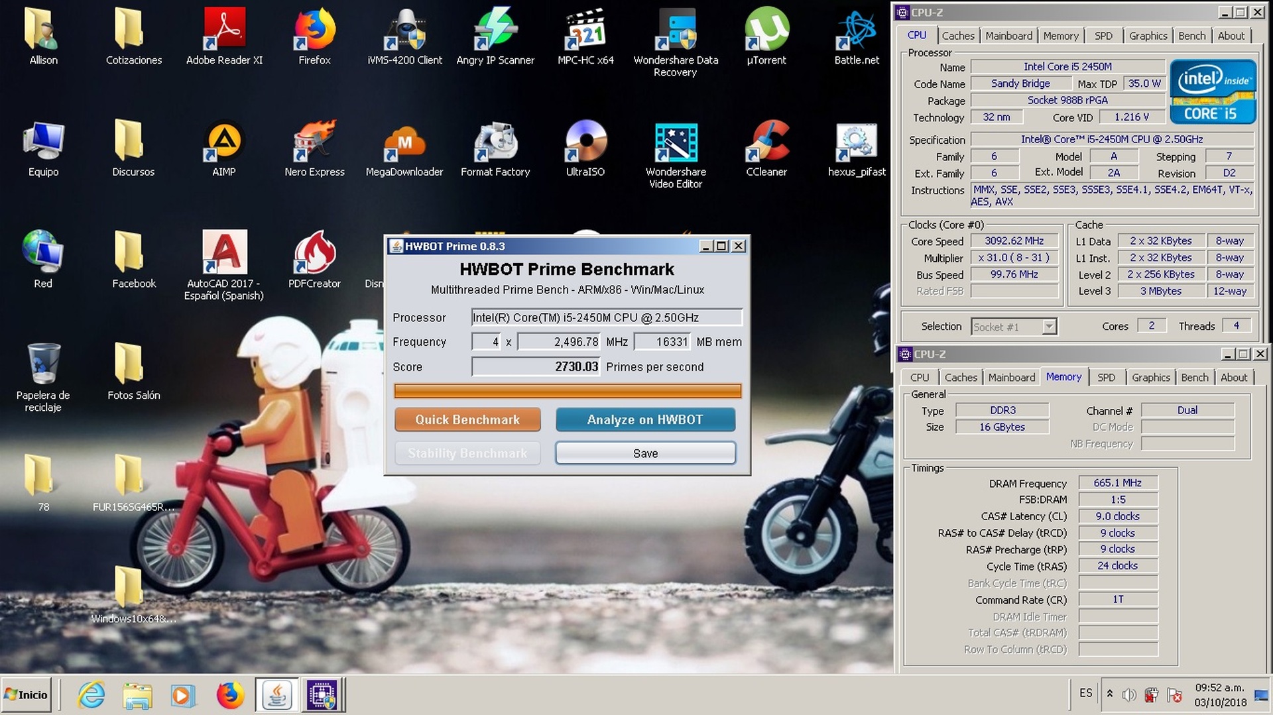Screen dimensions: 1273x715
Task: Click the Java HWBOT Prime taskbar button
Action: coord(276,695)
